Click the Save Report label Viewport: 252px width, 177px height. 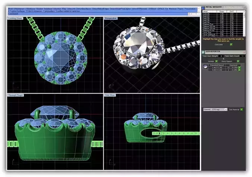(x=227, y=61)
